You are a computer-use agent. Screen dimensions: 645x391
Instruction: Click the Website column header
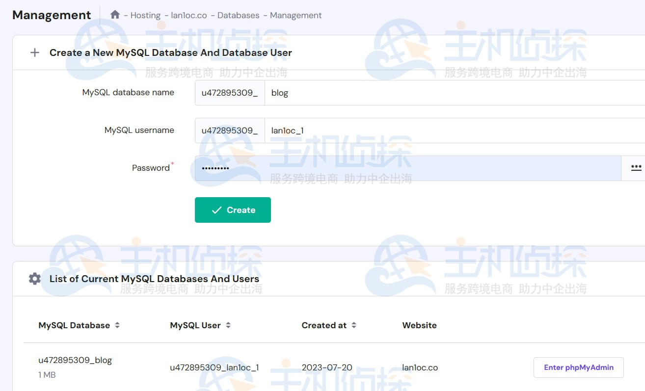pyautogui.click(x=419, y=325)
